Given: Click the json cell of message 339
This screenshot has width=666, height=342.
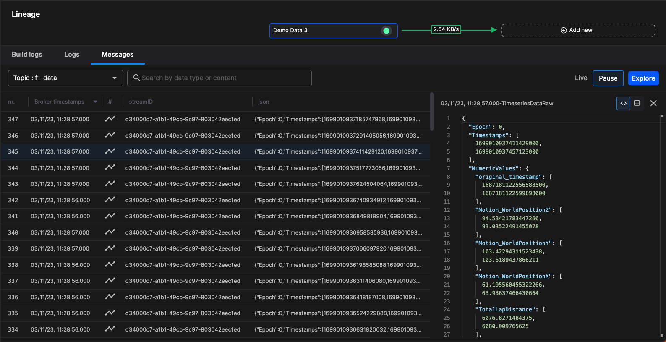Looking at the screenshot, I should [338, 248].
